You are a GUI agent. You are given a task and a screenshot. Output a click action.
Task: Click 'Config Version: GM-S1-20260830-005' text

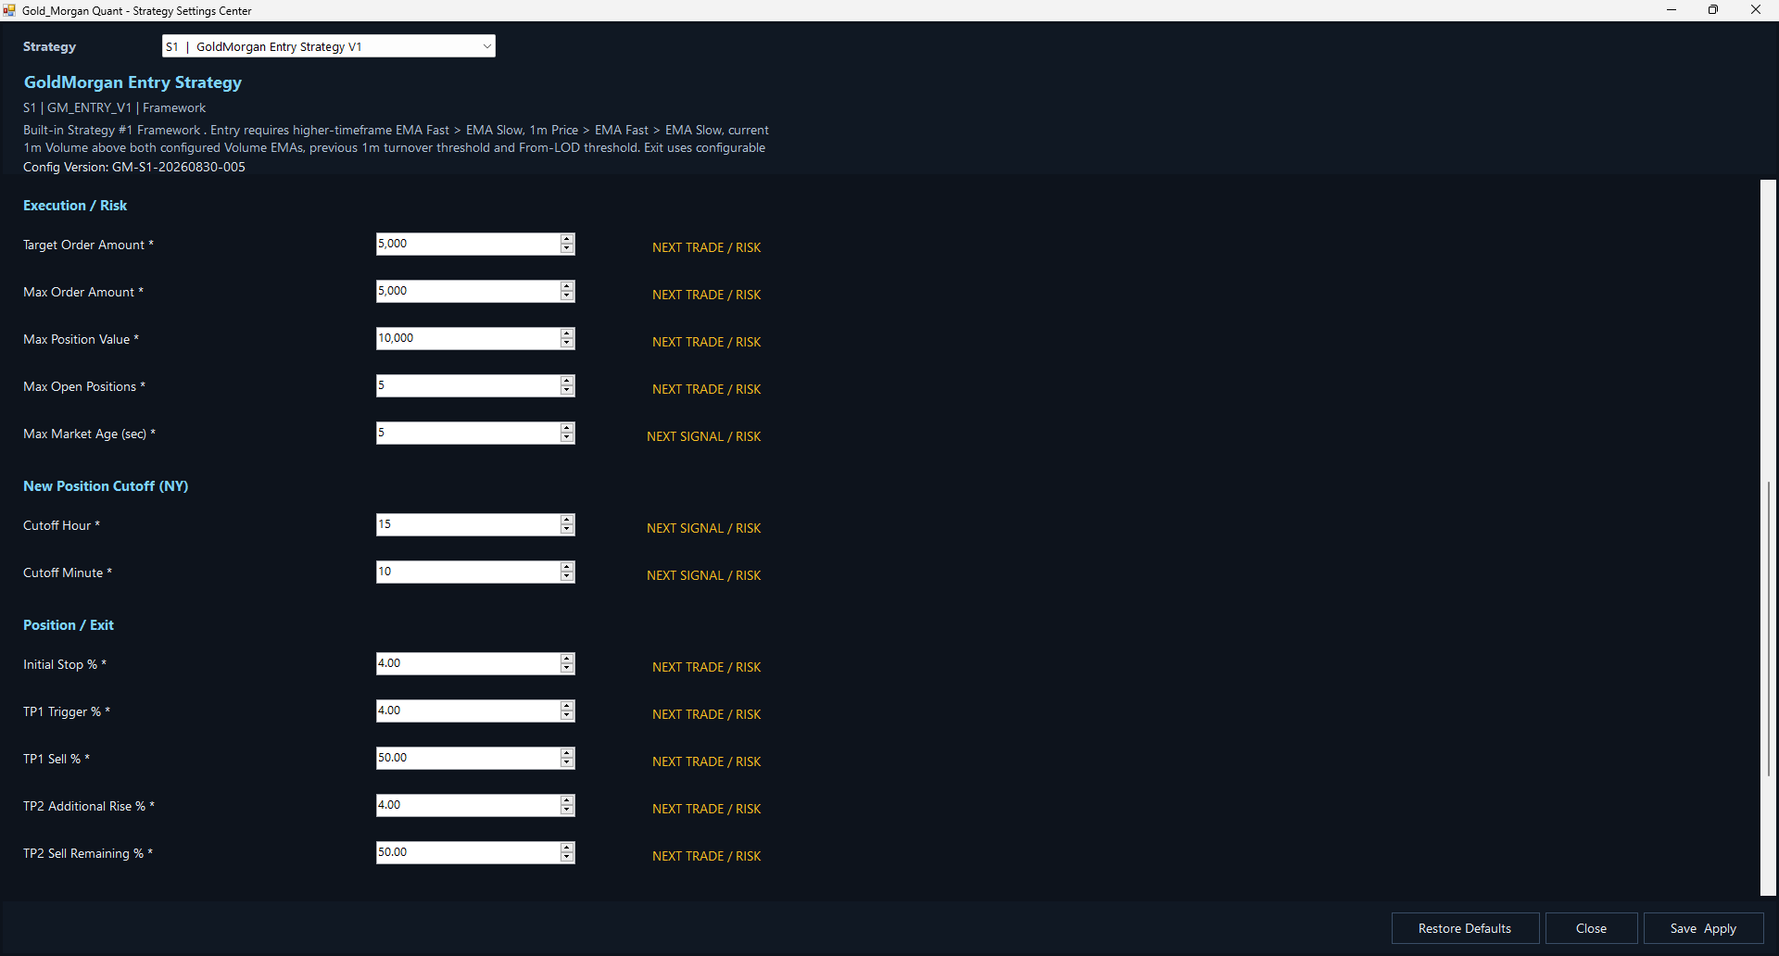click(x=134, y=167)
